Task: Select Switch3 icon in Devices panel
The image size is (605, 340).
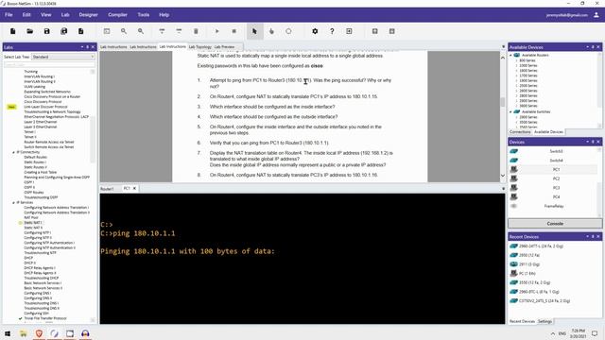Action: (x=514, y=151)
